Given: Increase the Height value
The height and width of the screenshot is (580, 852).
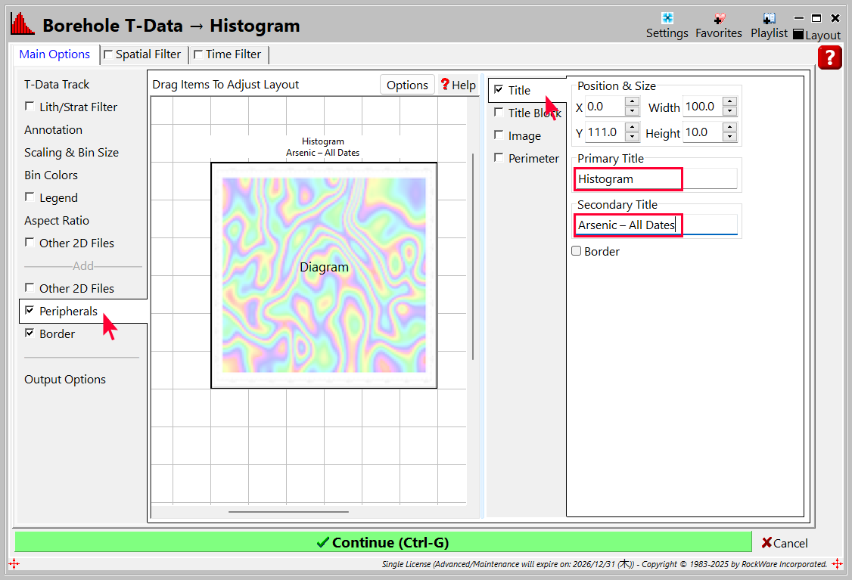Looking at the screenshot, I should [729, 128].
